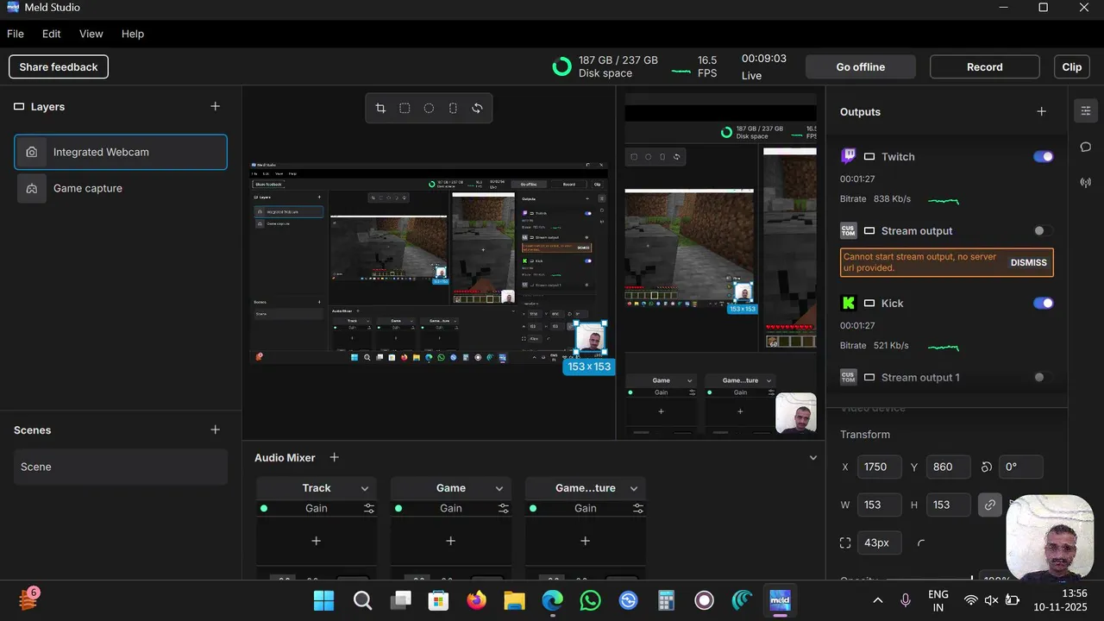
Task: Show hidden system tray icons
Action: [x=878, y=600]
